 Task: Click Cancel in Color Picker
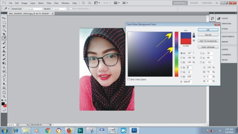click(x=208, y=35)
